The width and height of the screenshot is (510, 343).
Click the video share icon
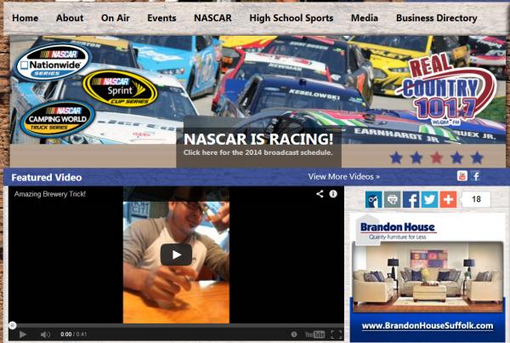coord(320,194)
